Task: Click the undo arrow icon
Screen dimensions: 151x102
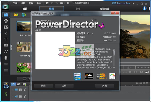Action: pos(52,3)
